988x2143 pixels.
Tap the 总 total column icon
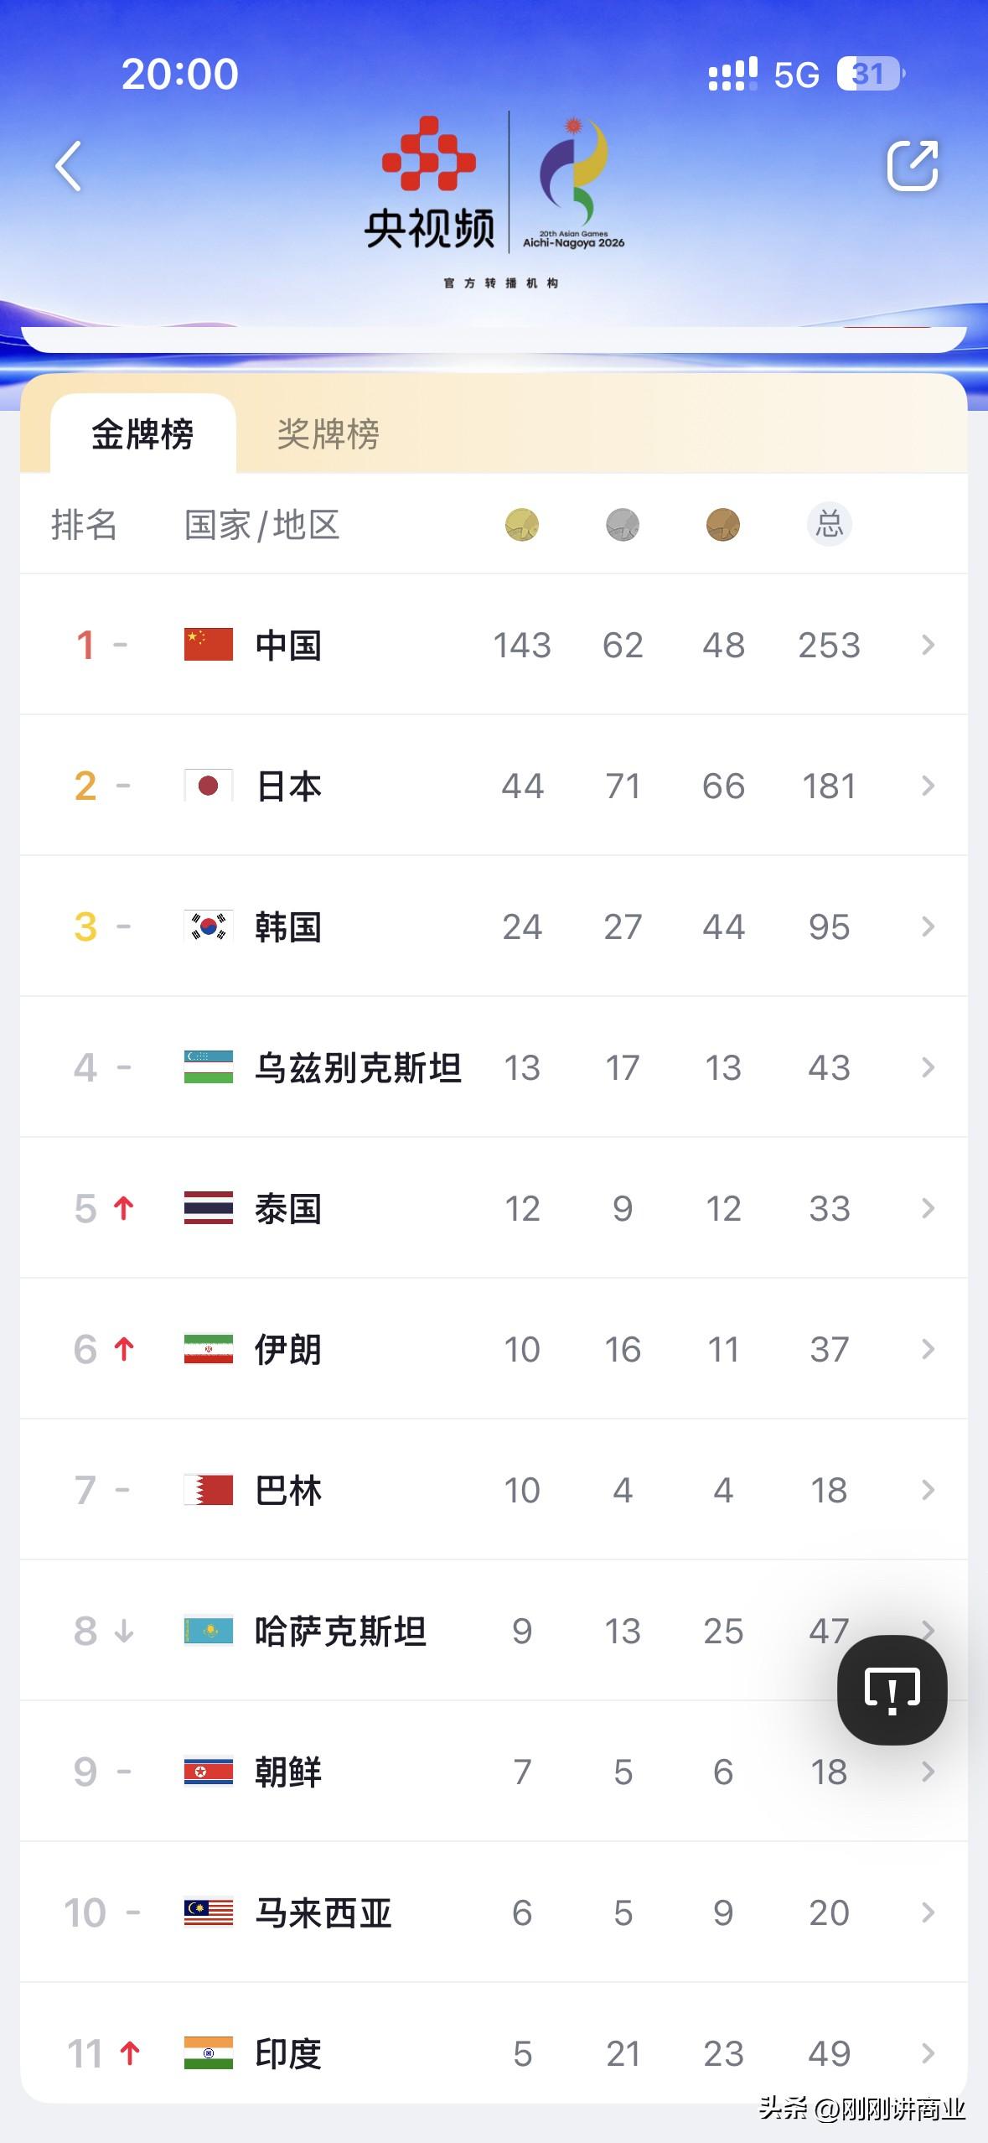830,524
